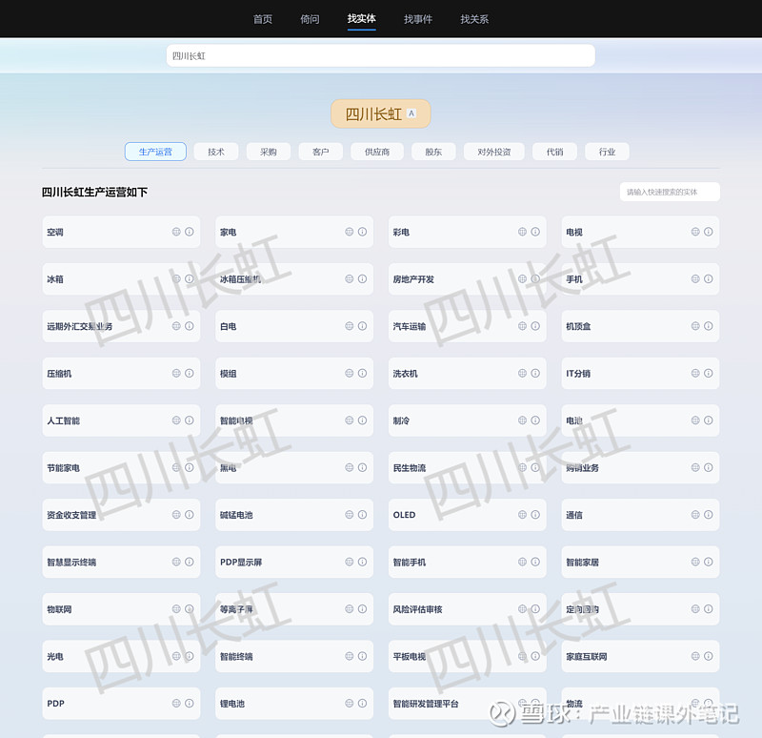Viewport: 762px width, 738px height.
Task: Click the info icon on the 汽车运输 card
Action: (535, 326)
